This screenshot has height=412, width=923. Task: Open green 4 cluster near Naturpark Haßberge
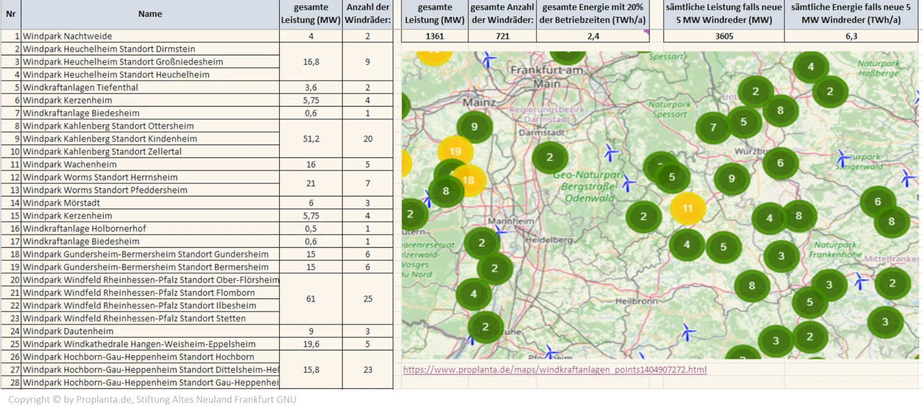click(811, 67)
